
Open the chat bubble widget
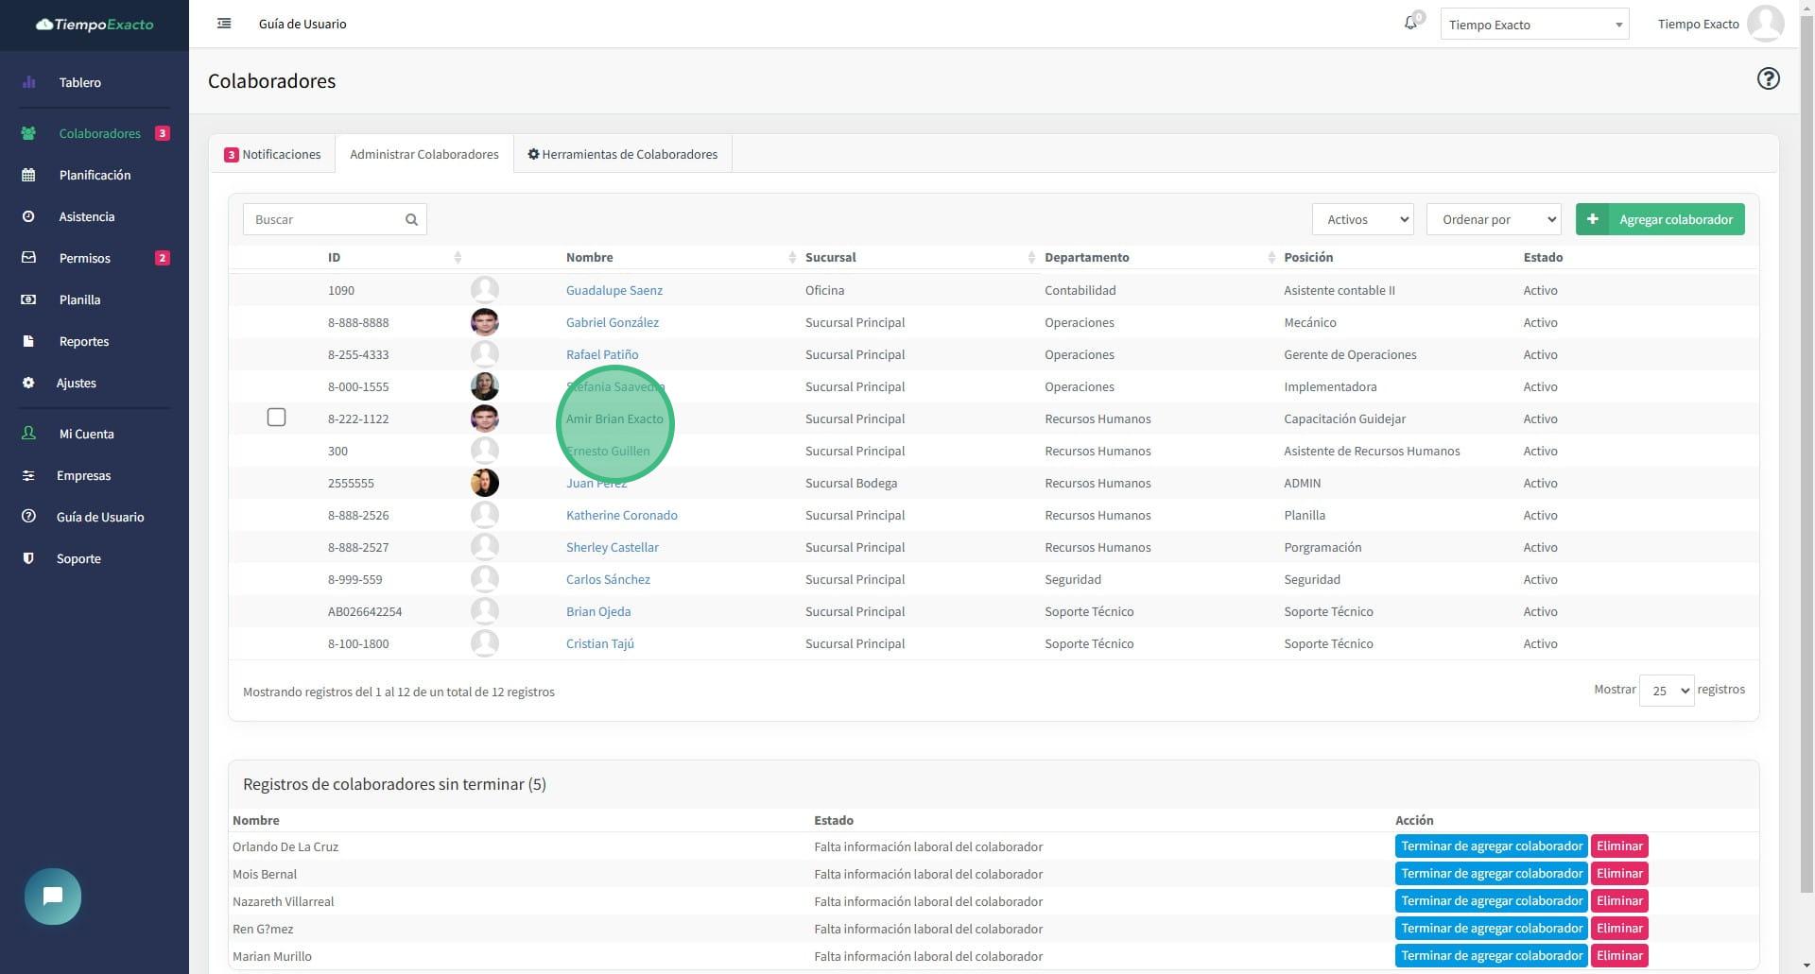point(53,896)
